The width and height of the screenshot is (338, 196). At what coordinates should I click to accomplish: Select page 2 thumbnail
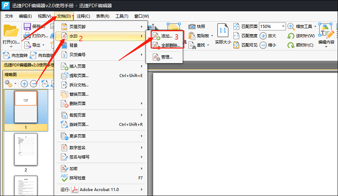tap(26, 150)
